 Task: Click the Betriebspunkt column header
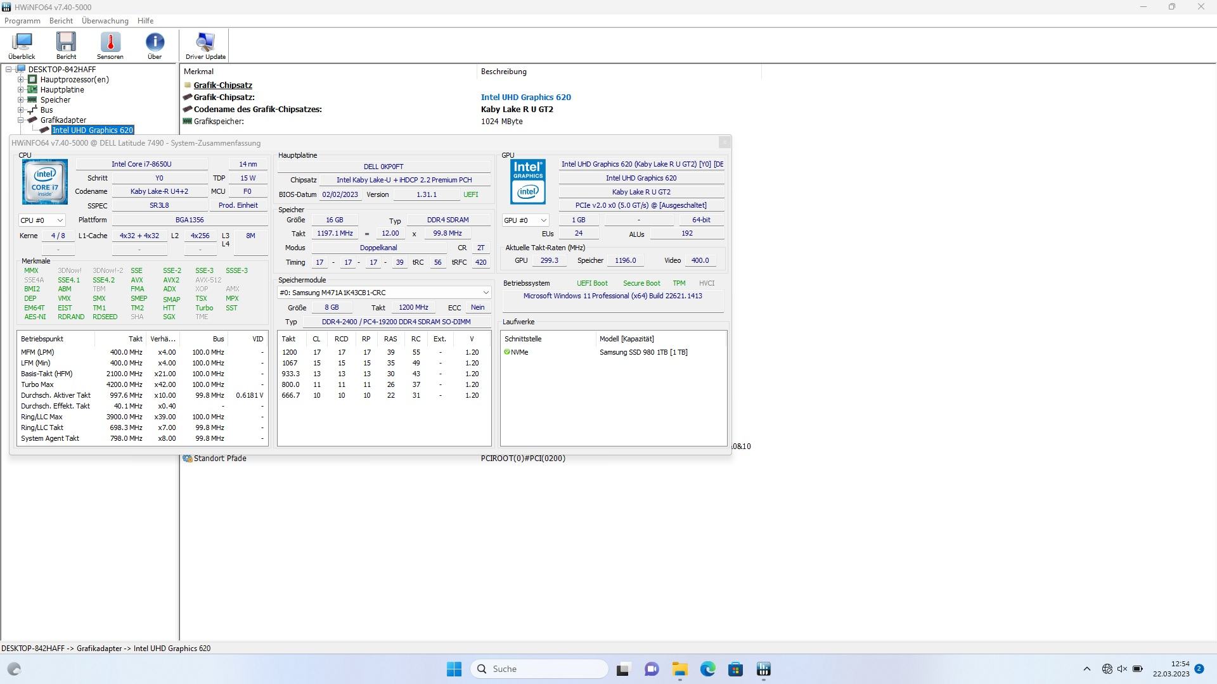click(56, 339)
